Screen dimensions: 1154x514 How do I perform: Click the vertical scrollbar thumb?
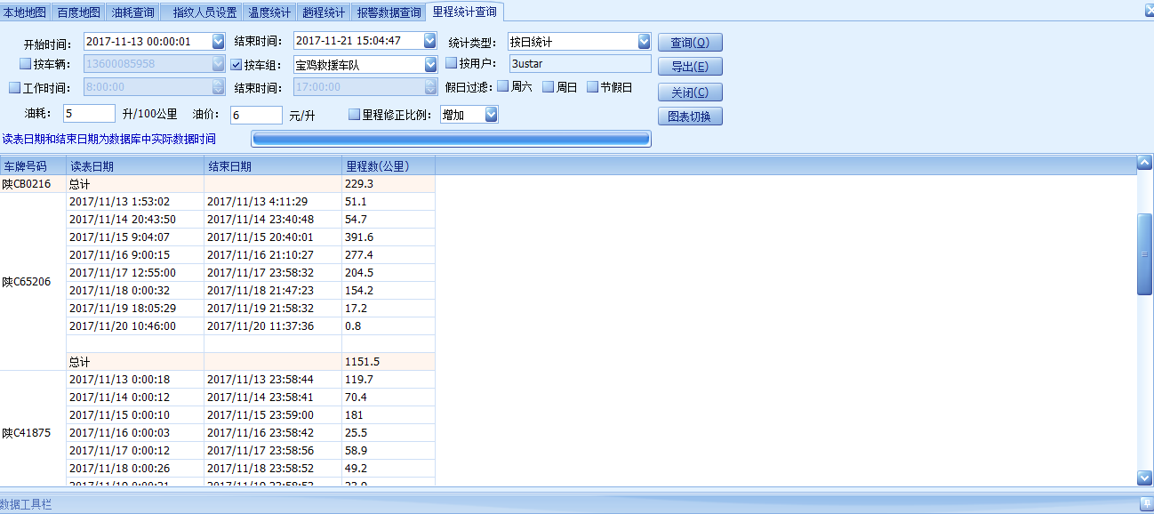(1145, 254)
